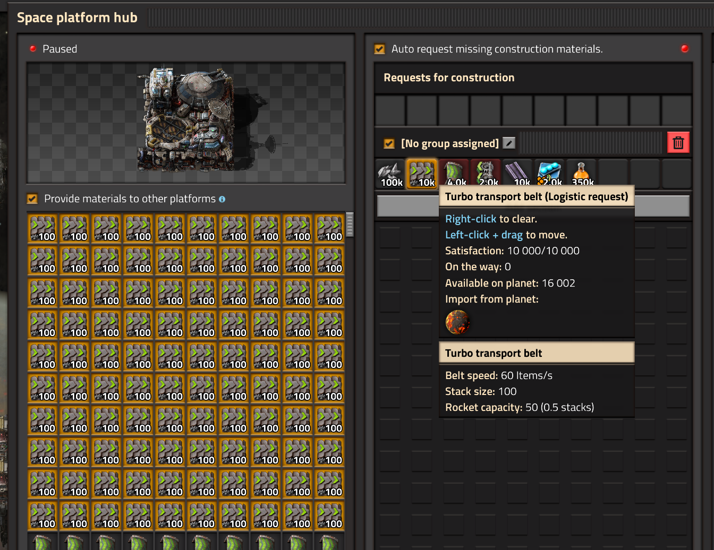Click the Requests for construction header
Viewport: 714px width, 550px height.
449,78
